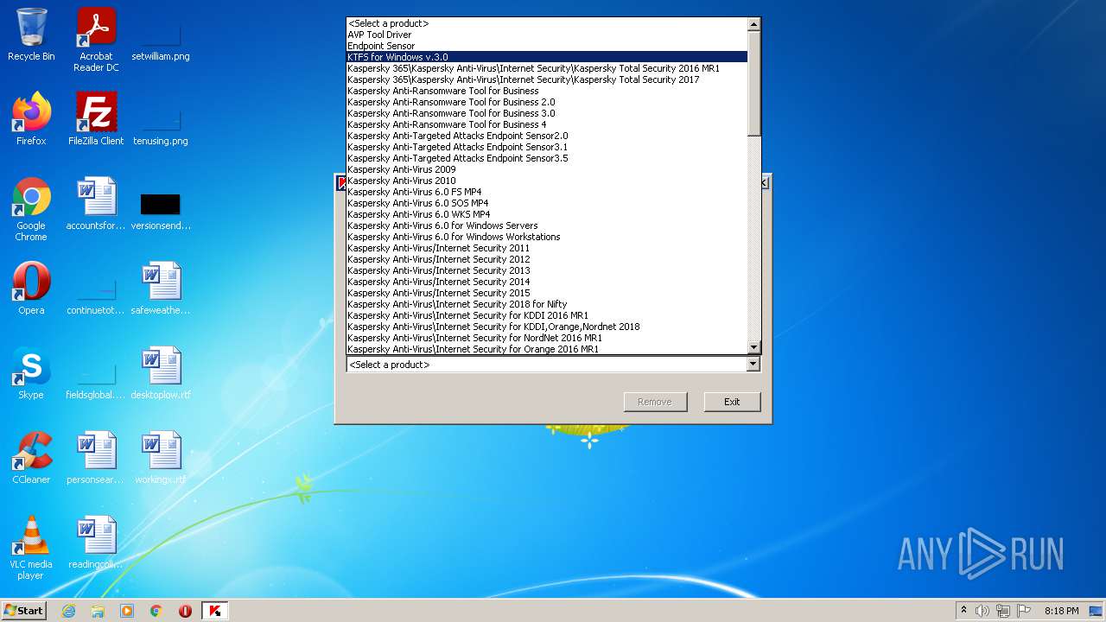
Task: Select Anti-Targeted Attacks Endpoint Sensor3.5
Action: 546,158
